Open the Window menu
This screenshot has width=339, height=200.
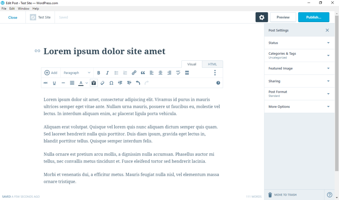click(x=23, y=8)
